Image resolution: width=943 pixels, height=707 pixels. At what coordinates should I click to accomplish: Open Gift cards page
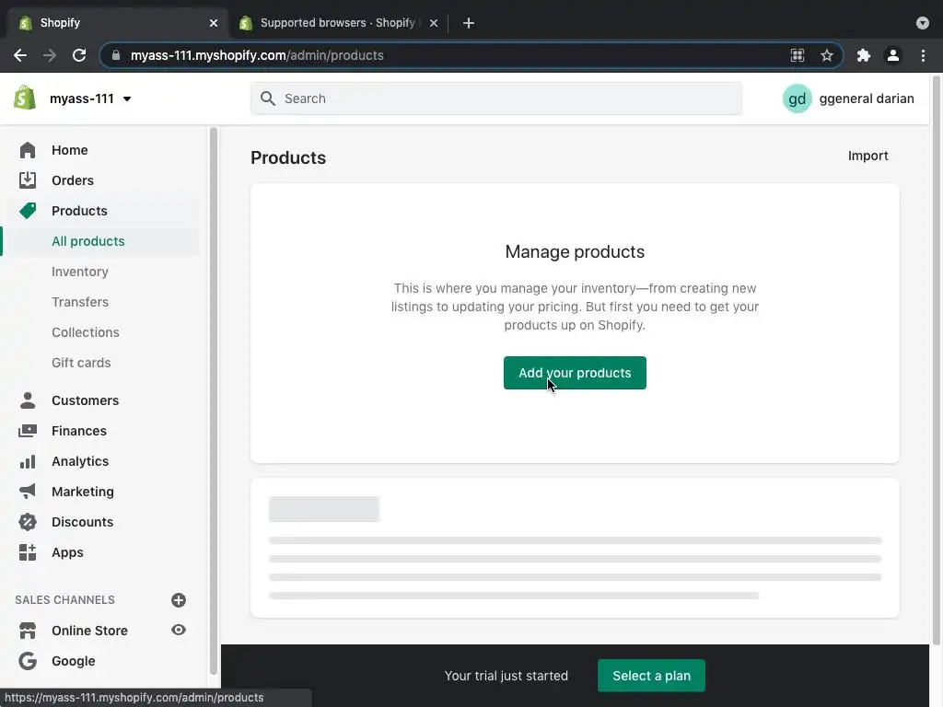click(x=81, y=363)
